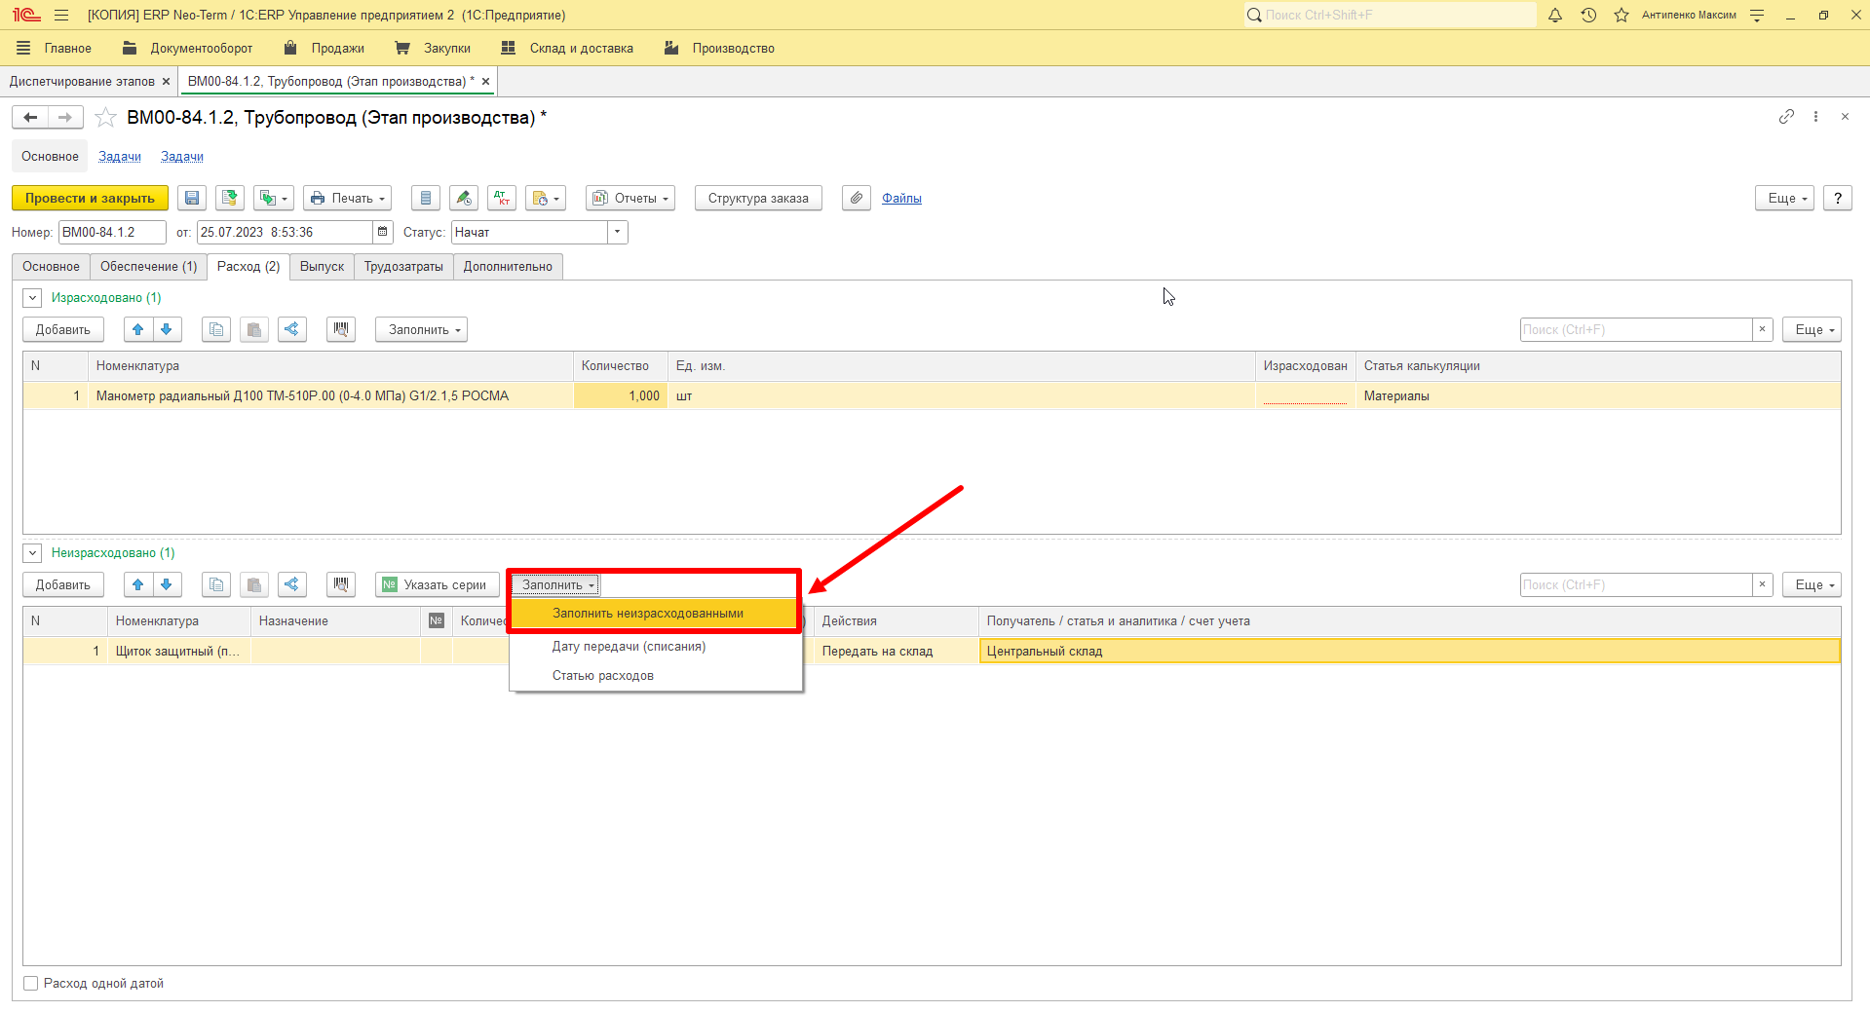
Task: Open the Файлы link
Action: (901, 198)
